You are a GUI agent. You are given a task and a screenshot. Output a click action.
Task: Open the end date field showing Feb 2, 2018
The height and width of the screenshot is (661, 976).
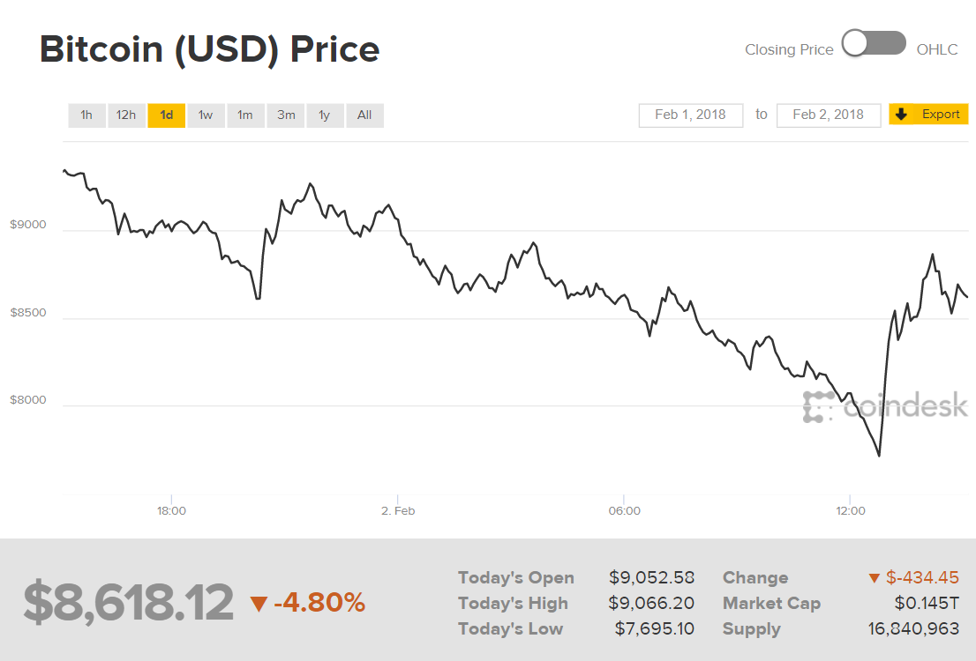click(829, 115)
